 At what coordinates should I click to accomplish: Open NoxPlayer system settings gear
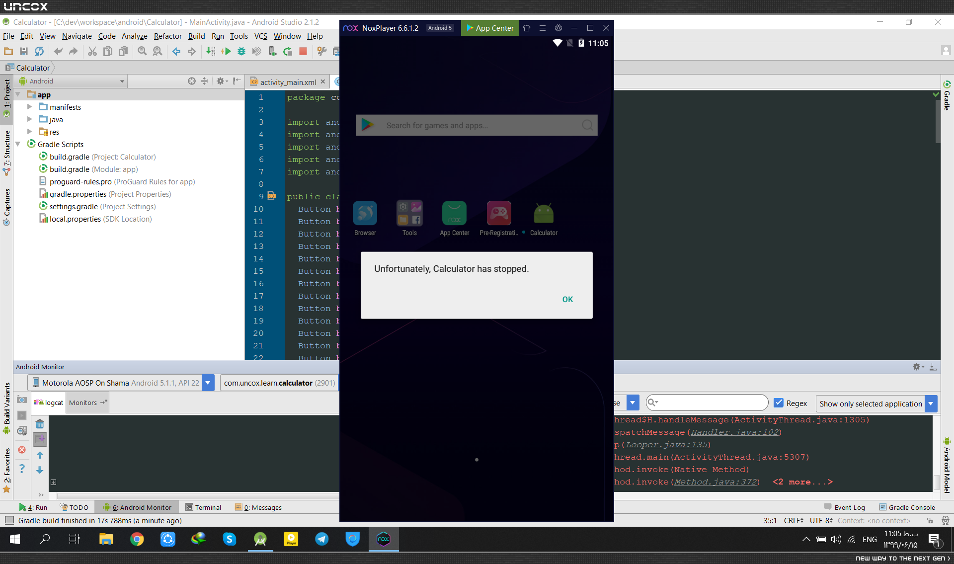[x=558, y=28]
